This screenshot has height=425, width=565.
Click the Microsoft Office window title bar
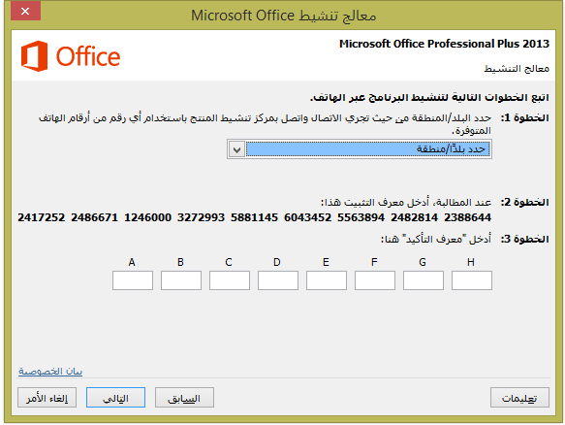[x=283, y=16]
